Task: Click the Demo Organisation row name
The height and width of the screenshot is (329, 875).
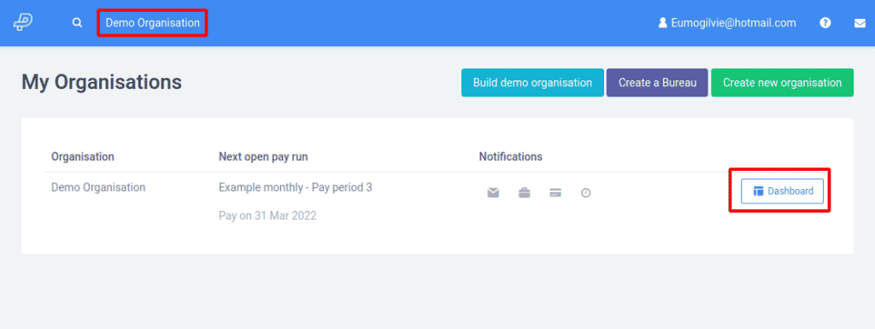Action: (98, 187)
